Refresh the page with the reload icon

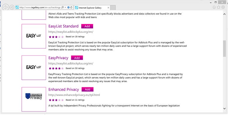click(71, 7)
